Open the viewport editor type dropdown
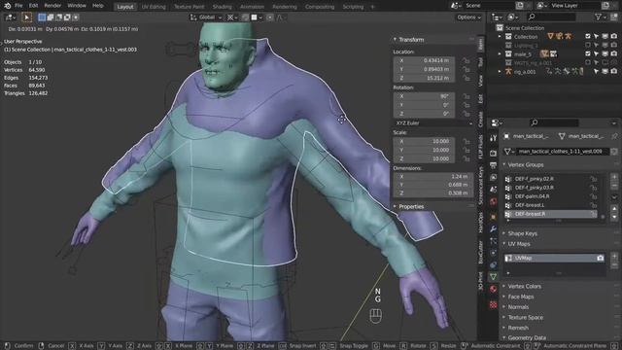 tap(10, 17)
